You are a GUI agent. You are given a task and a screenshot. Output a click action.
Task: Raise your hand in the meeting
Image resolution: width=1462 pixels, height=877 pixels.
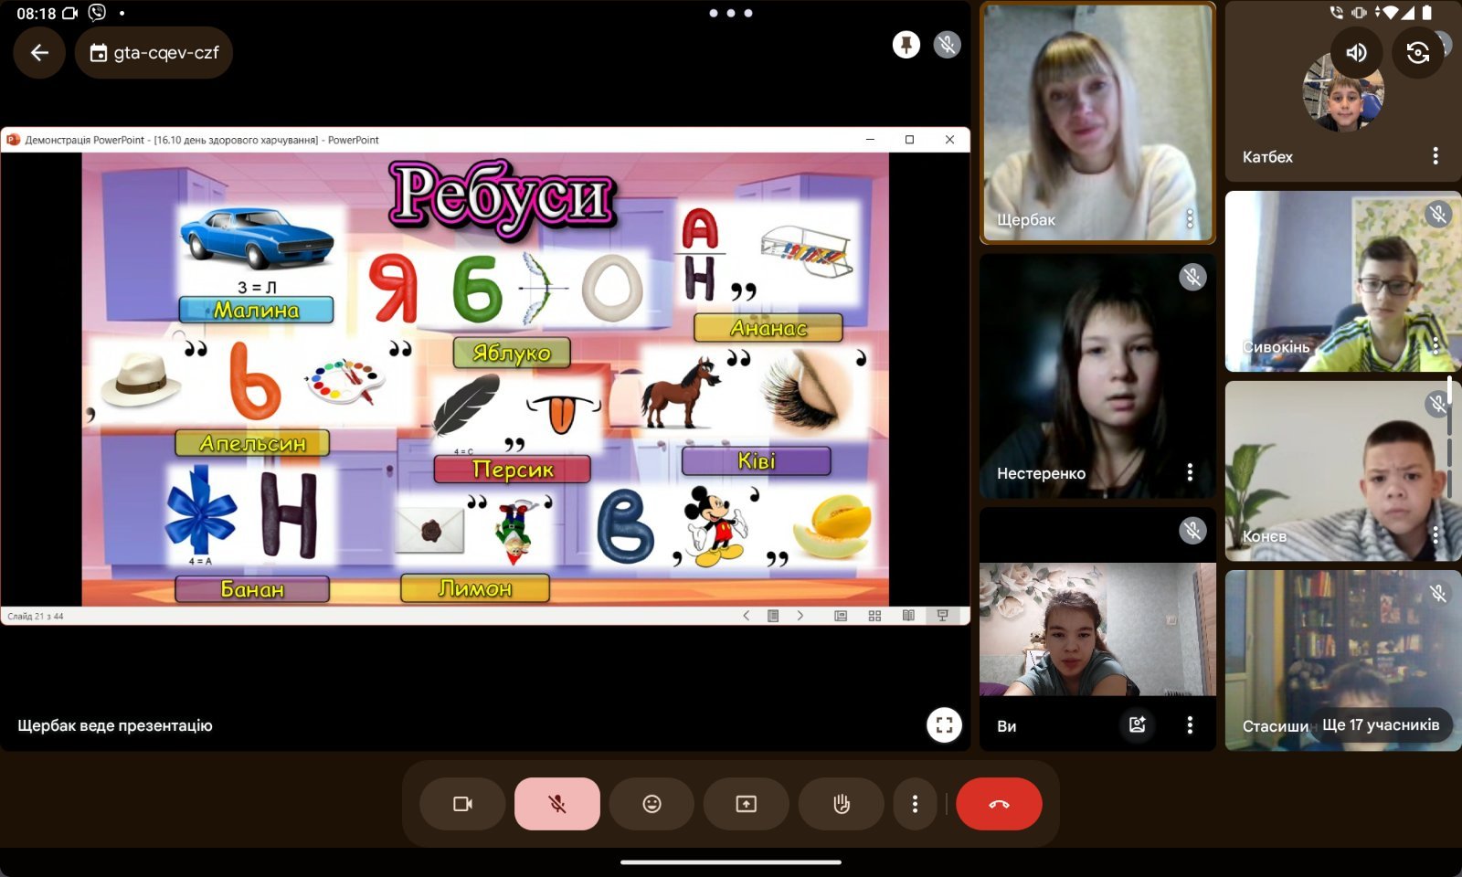pyautogui.click(x=841, y=804)
